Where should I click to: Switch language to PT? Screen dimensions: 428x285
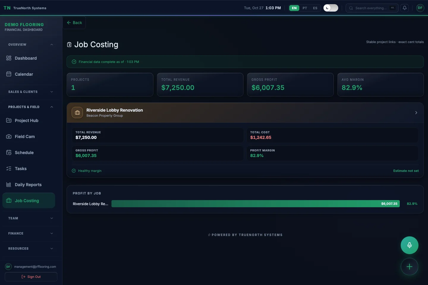click(305, 8)
